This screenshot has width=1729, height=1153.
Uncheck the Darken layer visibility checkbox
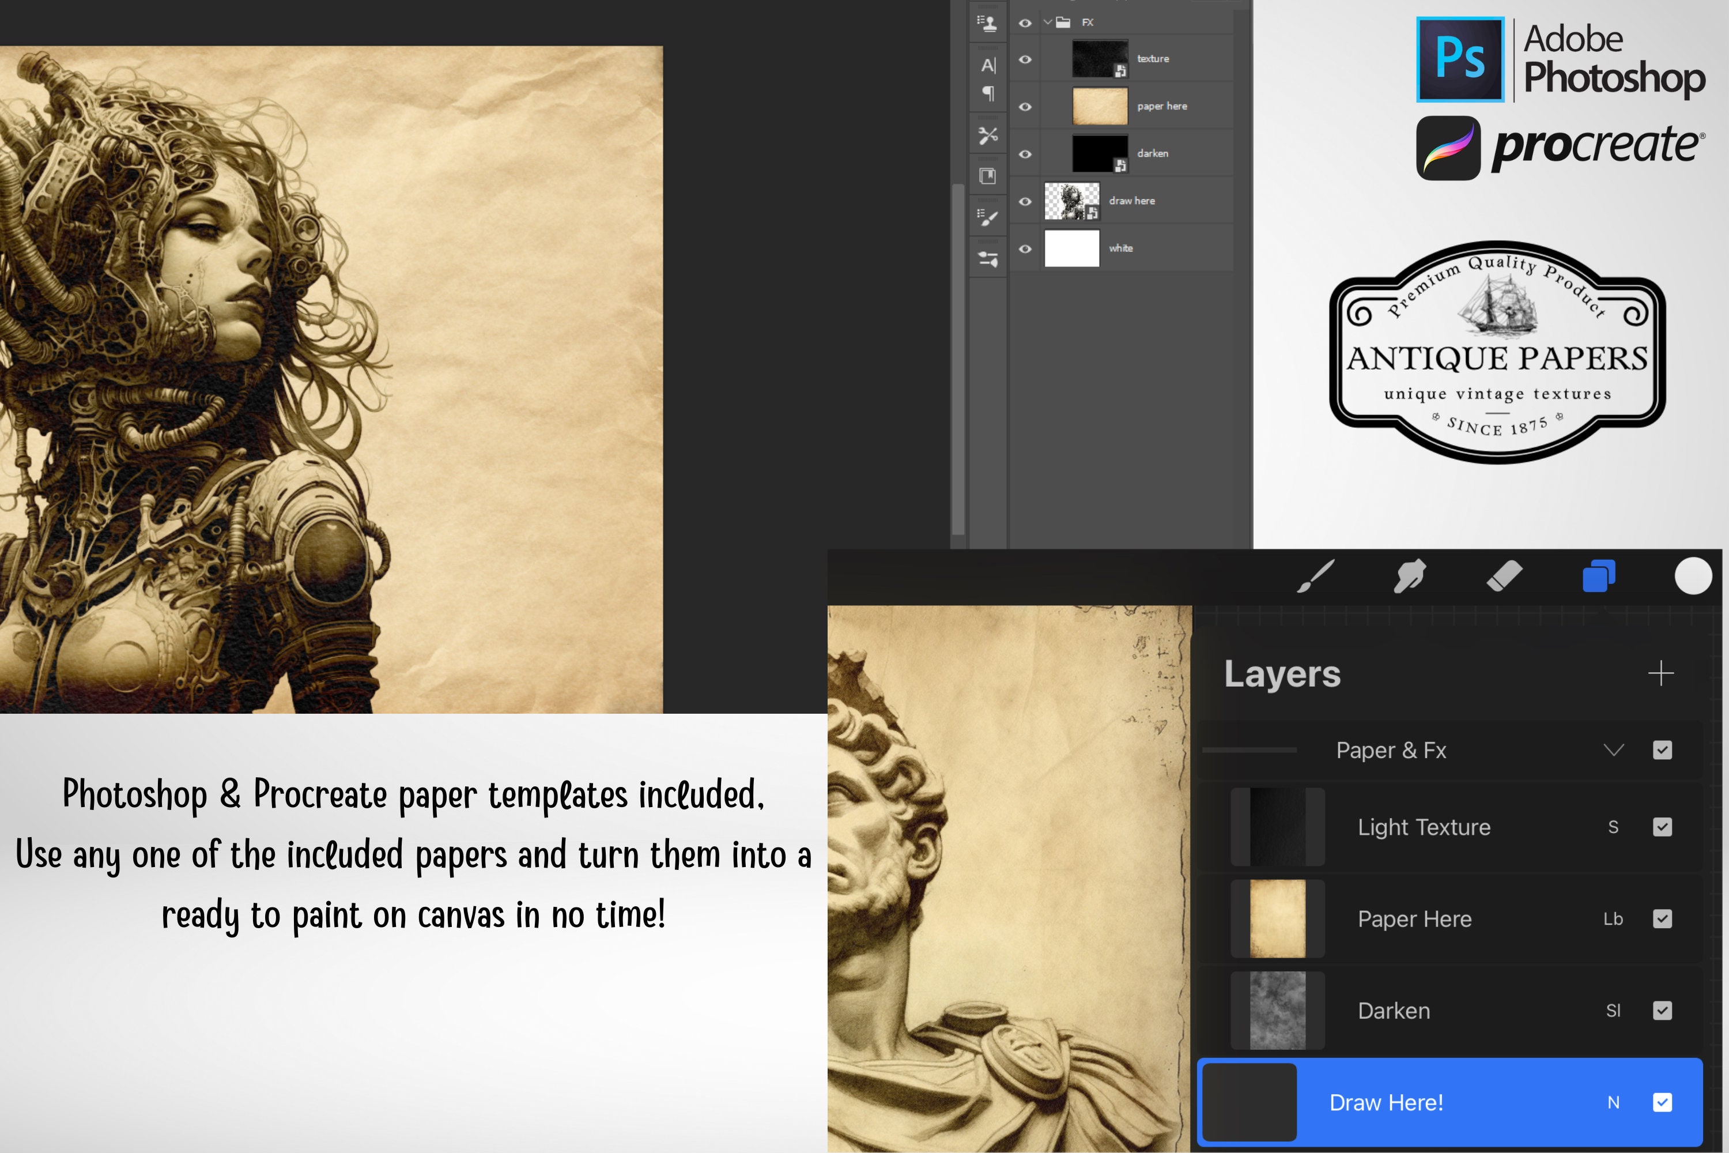[x=1662, y=1011]
